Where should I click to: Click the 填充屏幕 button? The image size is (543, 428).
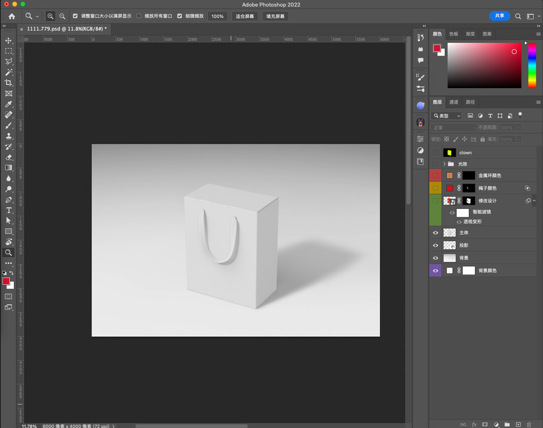275,16
